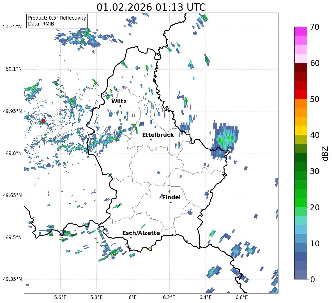Click the yellow echo pixel southeast of Esch/Alzette
The image size is (332, 303).
coord(150,248)
